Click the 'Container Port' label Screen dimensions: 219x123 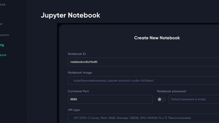coord(78,91)
